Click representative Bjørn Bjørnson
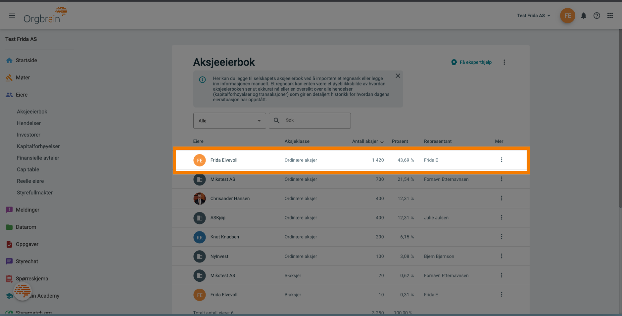Image resolution: width=622 pixels, height=316 pixels. point(439,256)
